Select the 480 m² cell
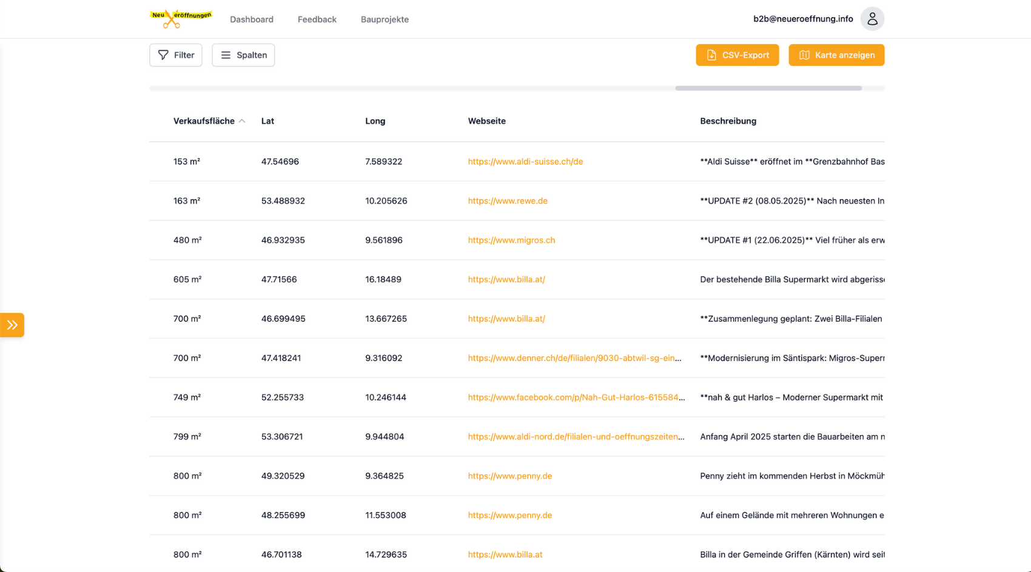The image size is (1031, 572). pos(187,241)
